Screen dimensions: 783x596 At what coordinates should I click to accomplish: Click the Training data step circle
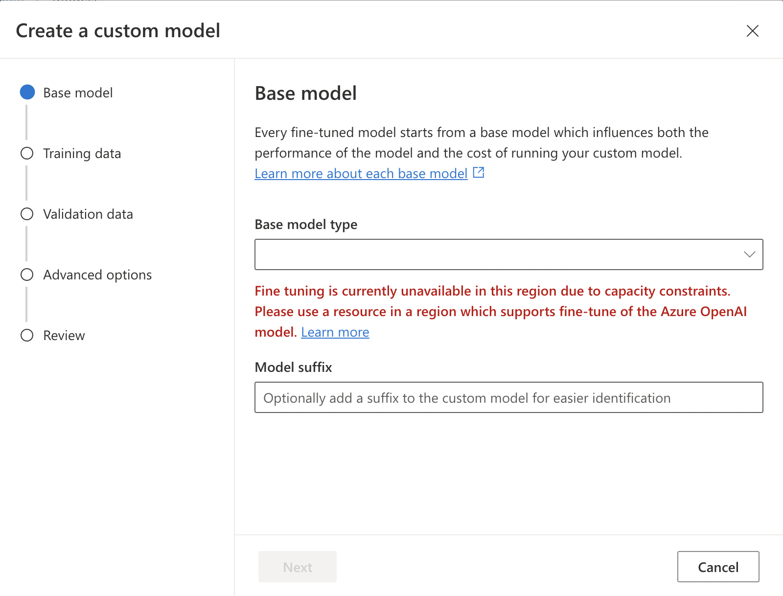(x=27, y=153)
